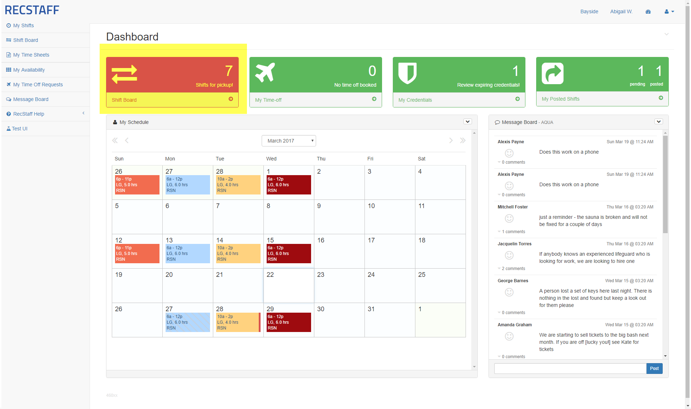Collapse the Message Board panel
The height and width of the screenshot is (409, 691).
pyautogui.click(x=658, y=122)
